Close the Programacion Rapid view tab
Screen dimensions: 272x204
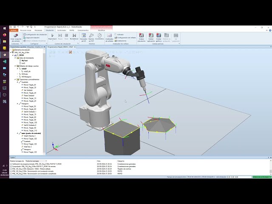coord(75,47)
